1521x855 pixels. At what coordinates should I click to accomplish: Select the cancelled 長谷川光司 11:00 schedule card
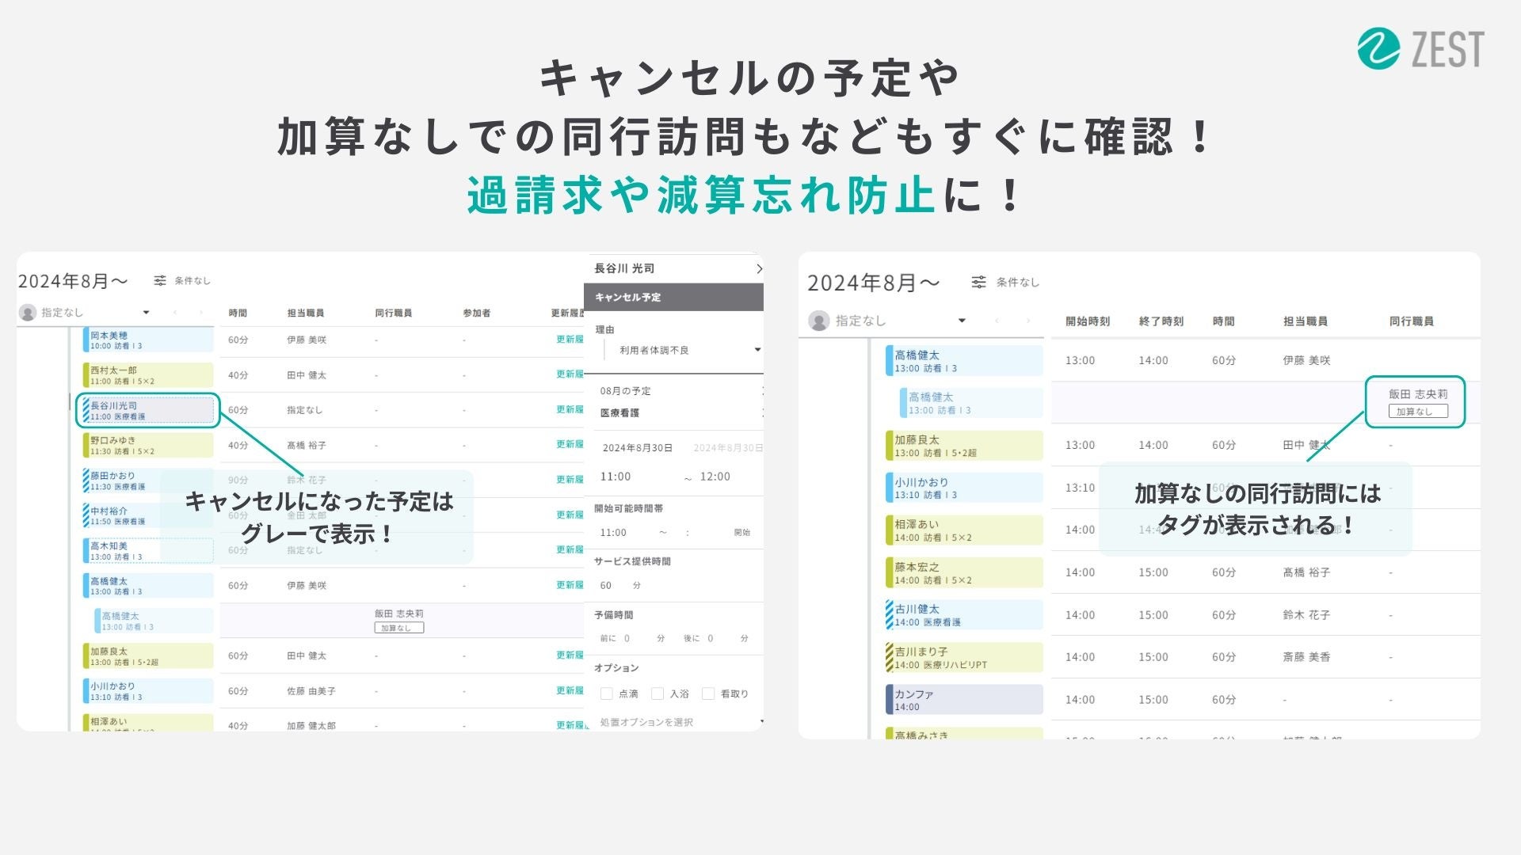coord(148,411)
